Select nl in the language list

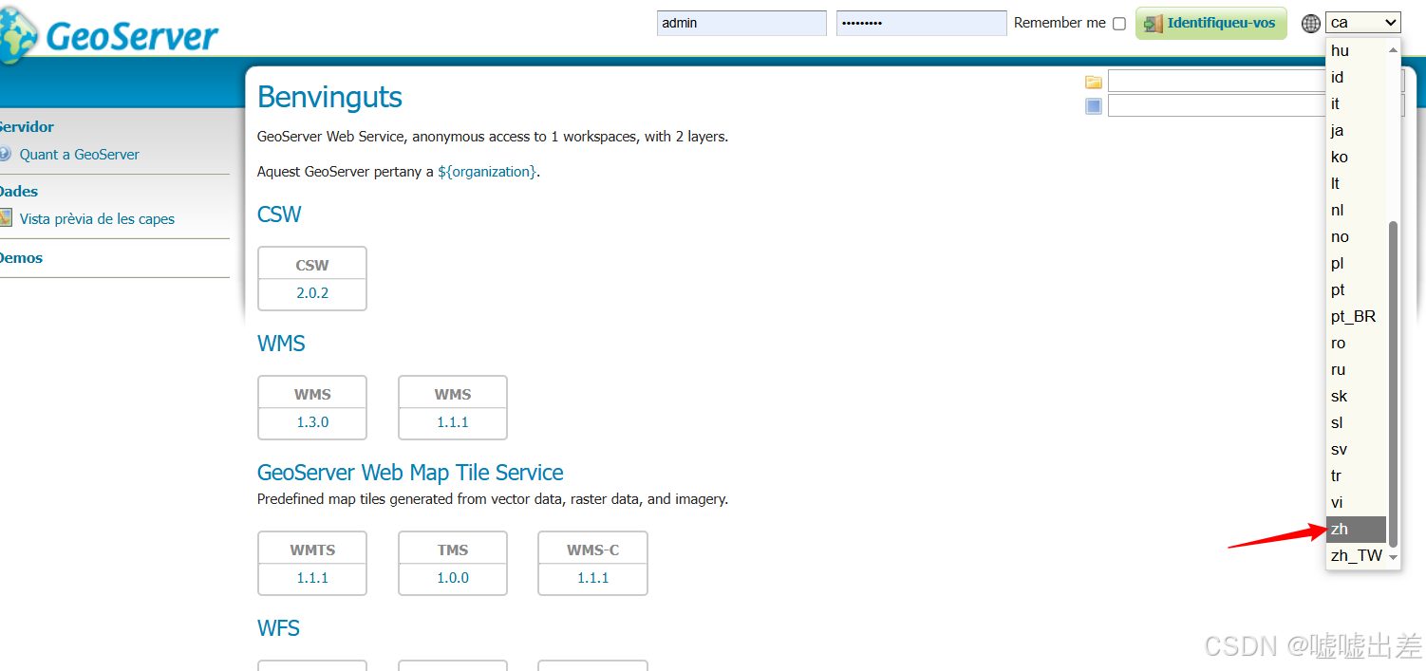point(1357,211)
